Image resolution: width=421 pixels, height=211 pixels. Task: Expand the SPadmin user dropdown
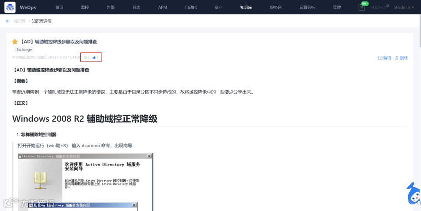click(404, 7)
